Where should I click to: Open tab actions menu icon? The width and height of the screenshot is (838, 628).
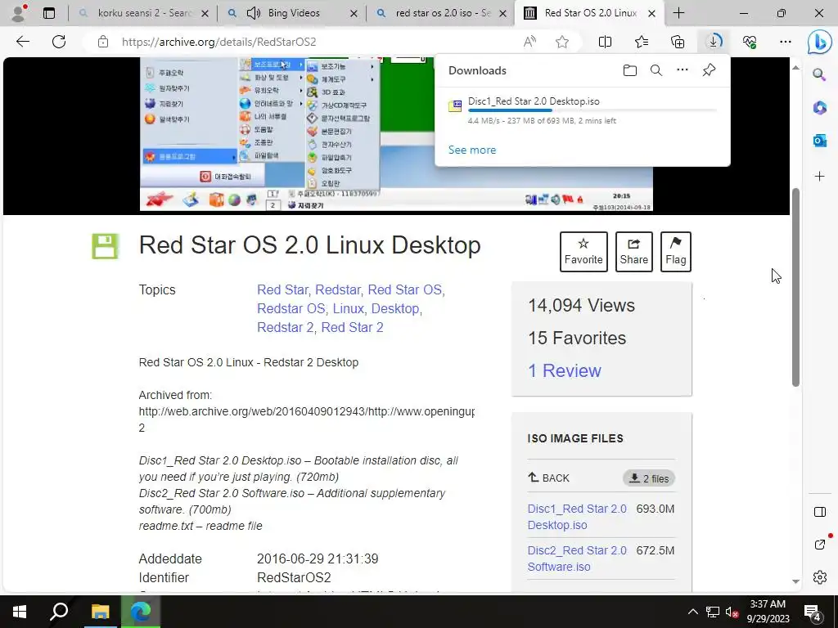(x=48, y=13)
